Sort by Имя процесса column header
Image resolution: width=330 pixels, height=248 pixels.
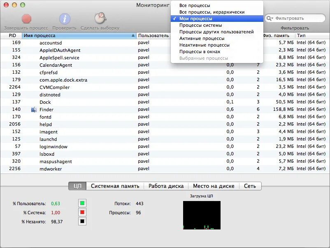pos(79,35)
